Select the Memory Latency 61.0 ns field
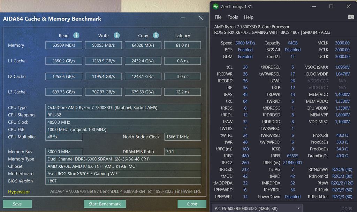The width and height of the screenshot is (357, 212). 183,45
